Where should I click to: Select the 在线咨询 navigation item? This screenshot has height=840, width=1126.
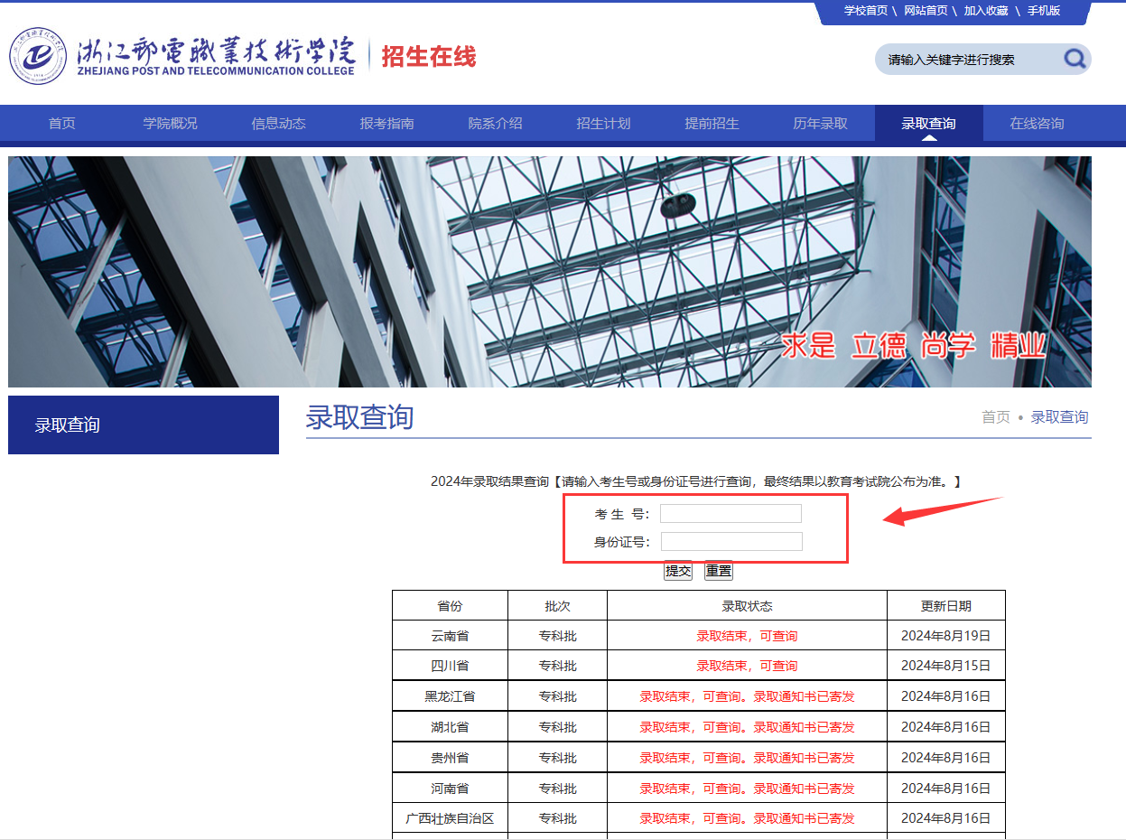click(x=1037, y=124)
